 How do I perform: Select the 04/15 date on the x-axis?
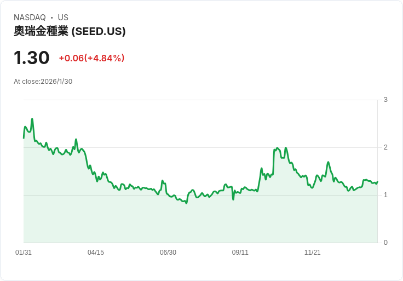point(96,253)
